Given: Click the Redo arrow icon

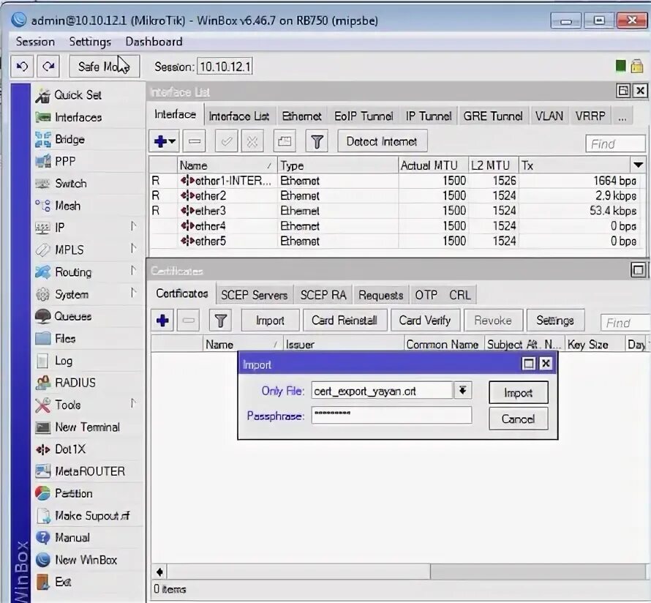Looking at the screenshot, I should (x=48, y=67).
